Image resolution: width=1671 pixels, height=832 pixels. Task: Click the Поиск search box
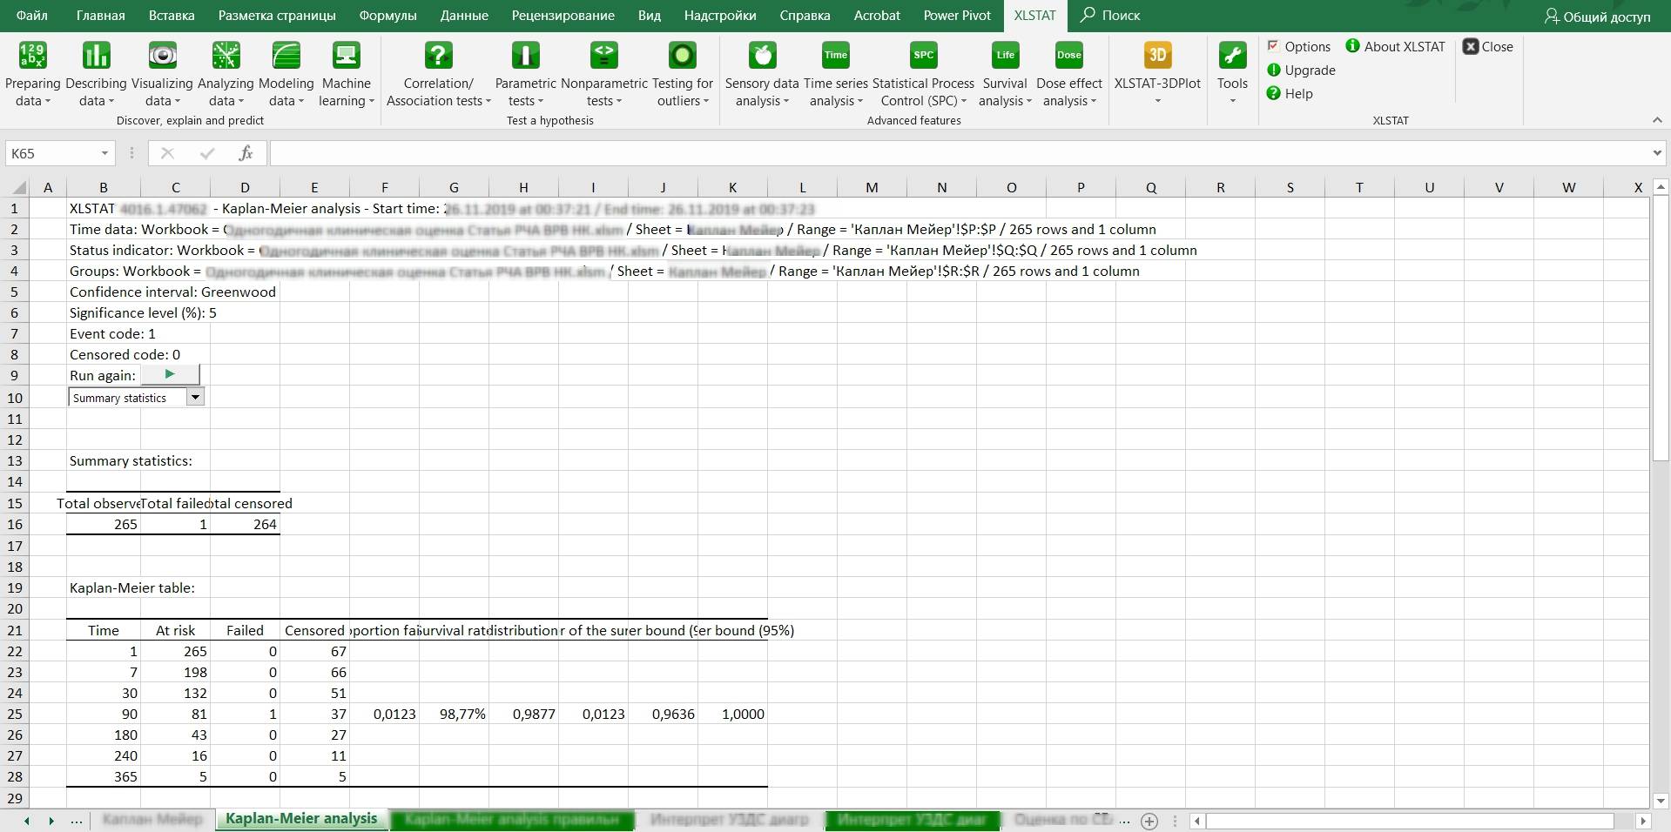[x=1110, y=16]
